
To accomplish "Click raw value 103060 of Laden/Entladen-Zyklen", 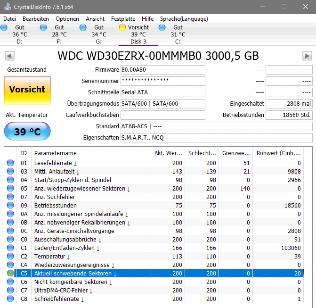I will (x=291, y=248).
